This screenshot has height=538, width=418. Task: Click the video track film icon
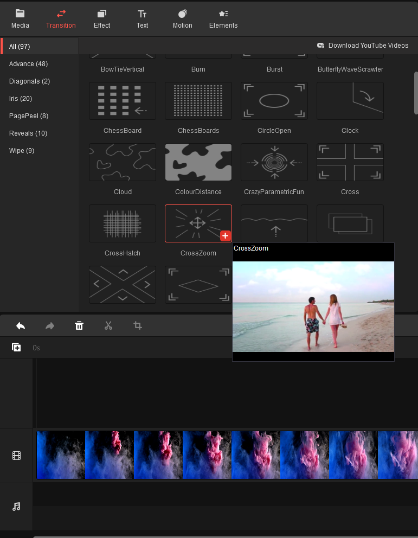tap(16, 456)
